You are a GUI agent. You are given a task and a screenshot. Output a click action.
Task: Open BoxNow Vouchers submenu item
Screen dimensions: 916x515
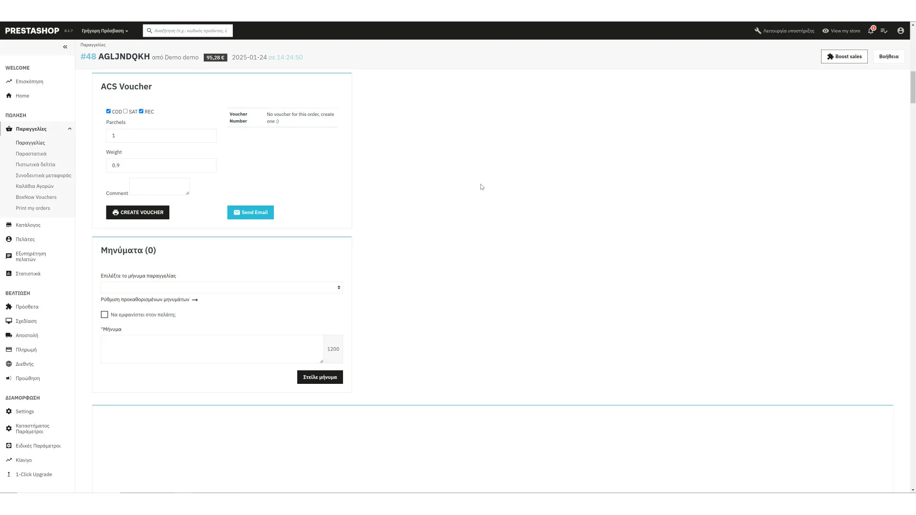click(x=36, y=197)
